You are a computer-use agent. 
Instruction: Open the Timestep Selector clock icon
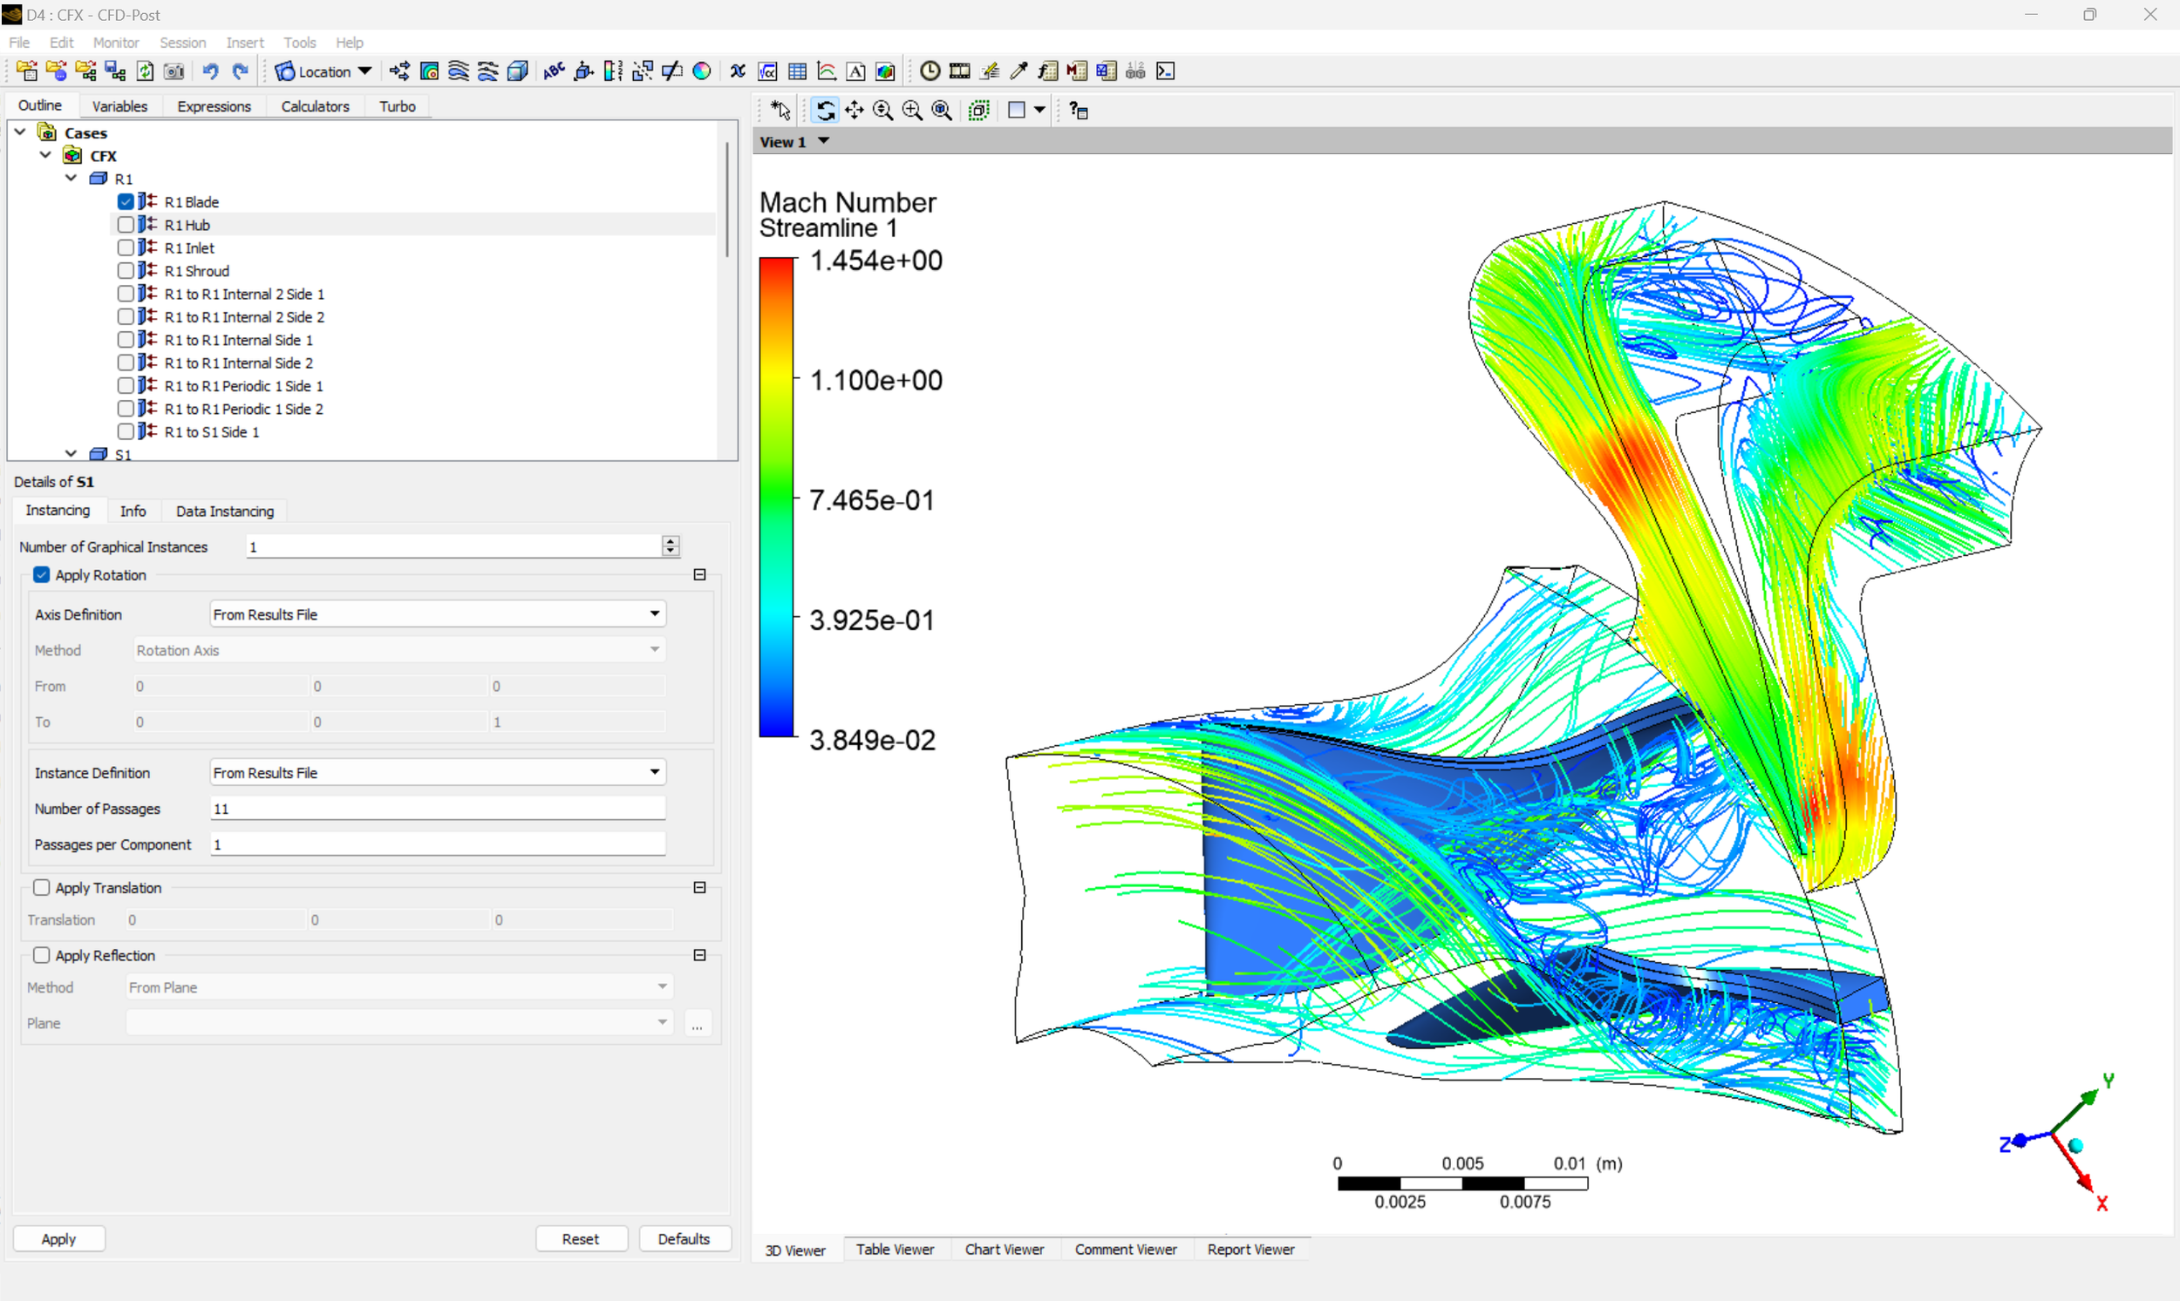tap(930, 71)
